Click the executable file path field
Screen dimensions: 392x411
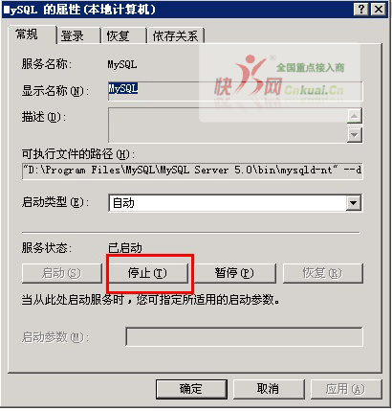[192, 171]
